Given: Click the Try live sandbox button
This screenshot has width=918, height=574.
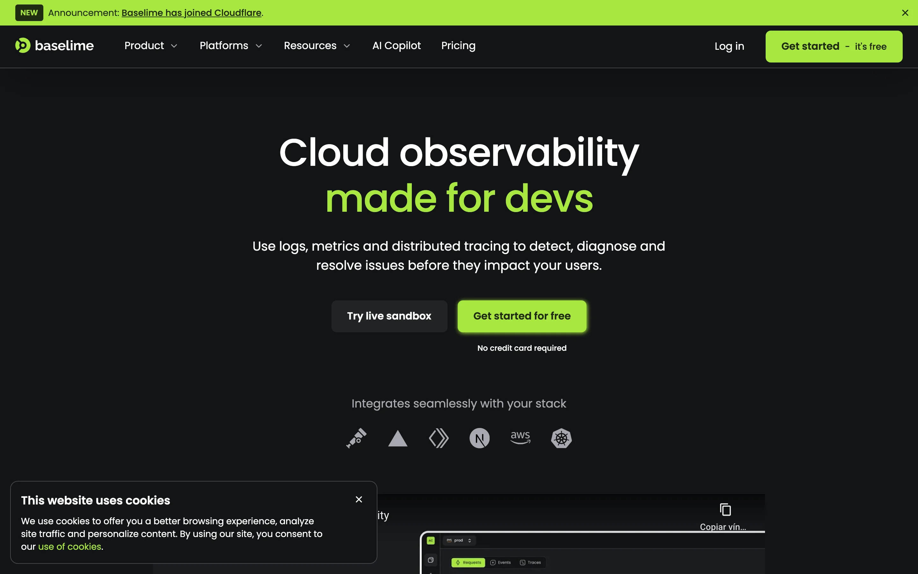Looking at the screenshot, I should (389, 316).
